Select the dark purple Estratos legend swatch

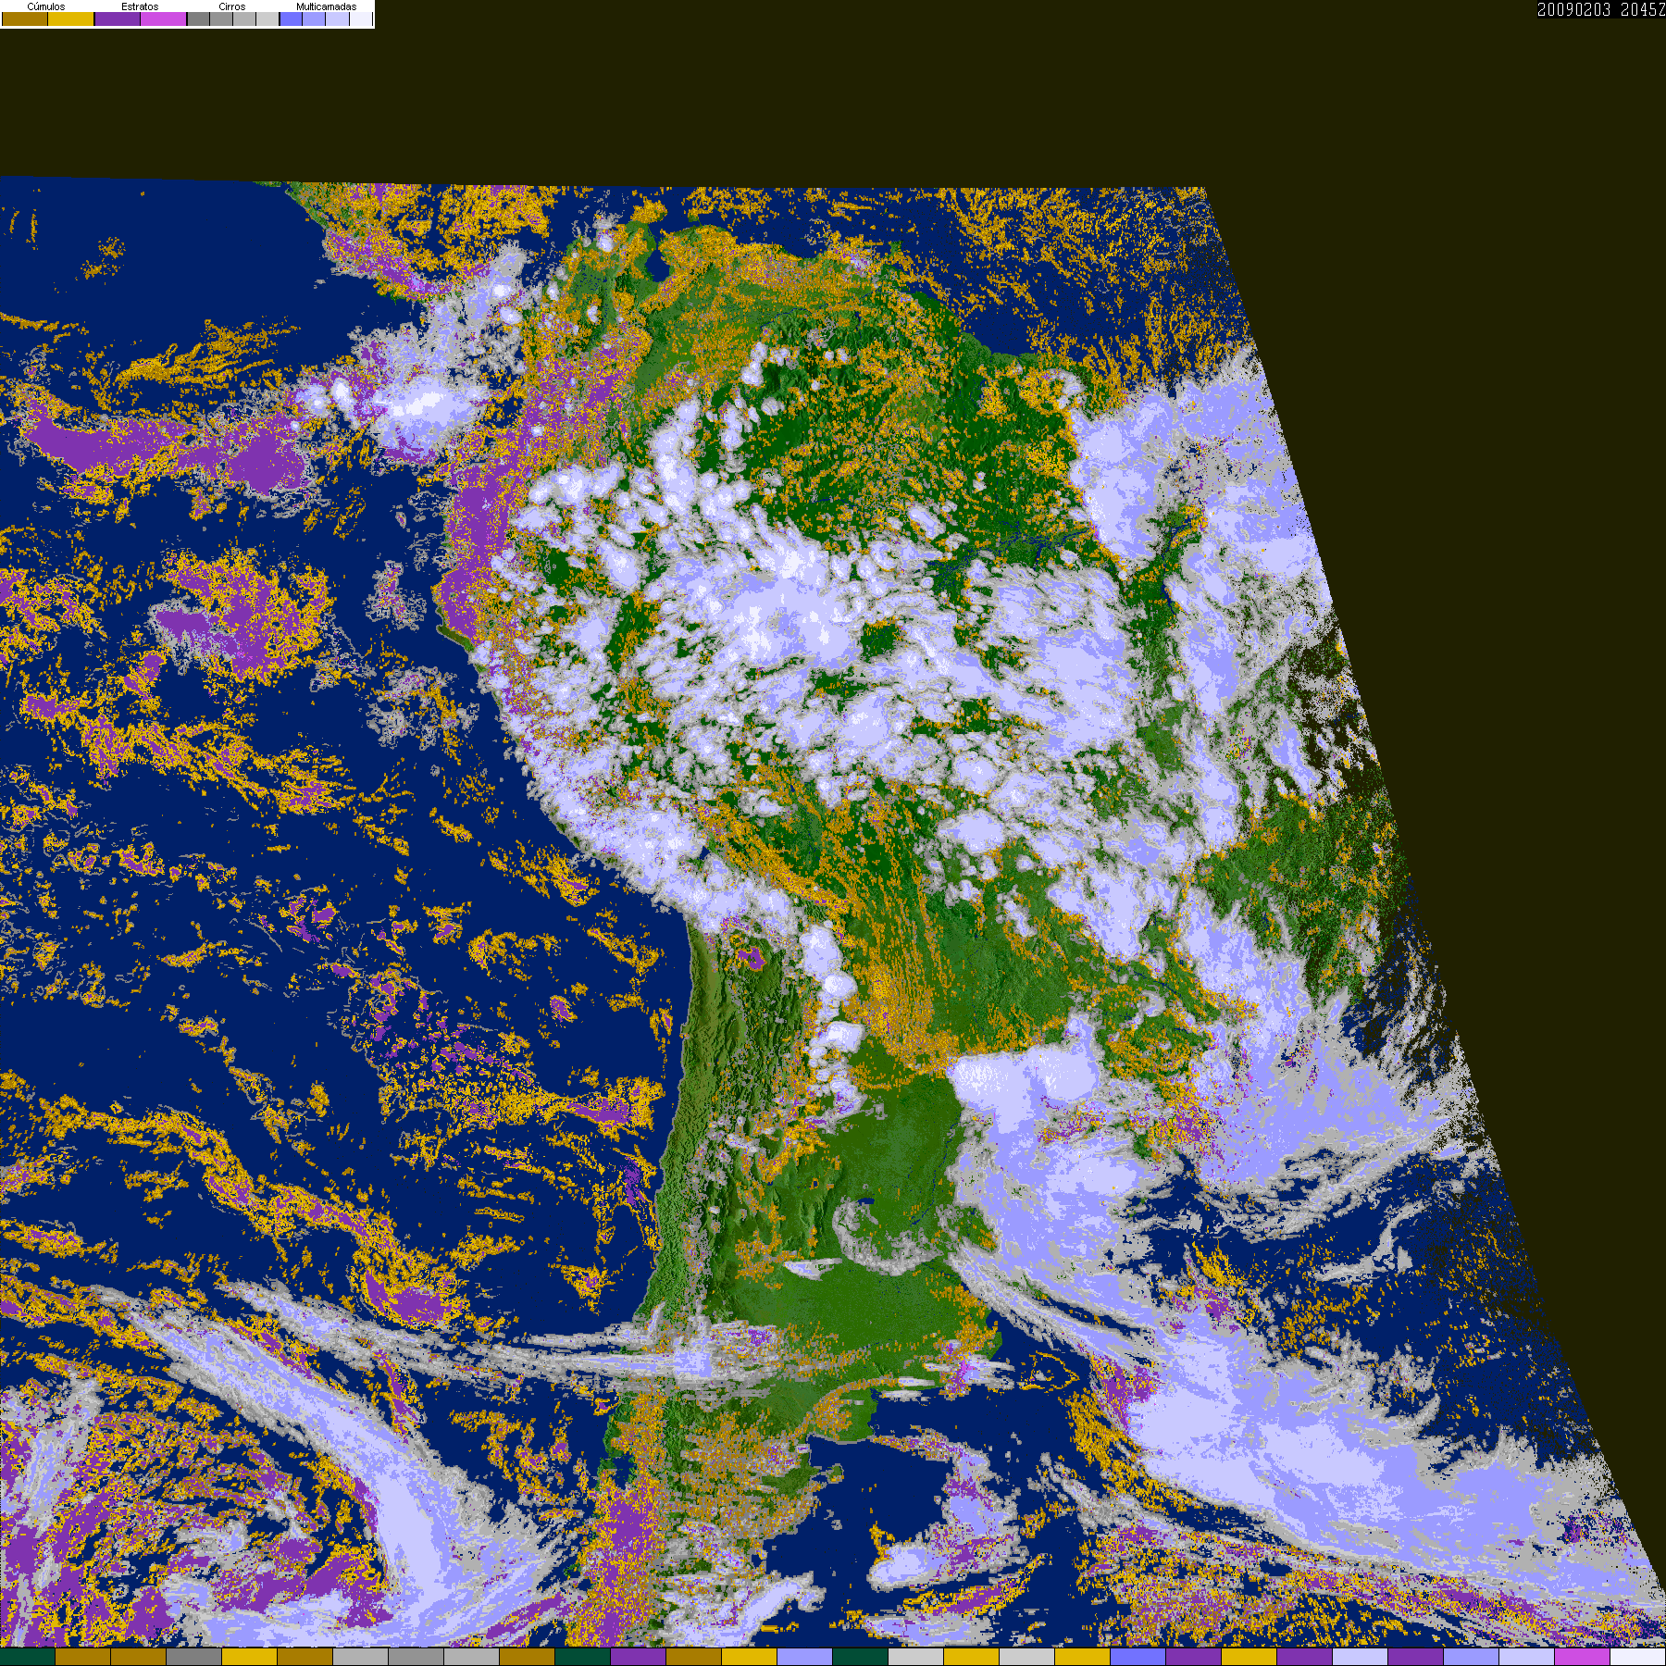tap(118, 19)
